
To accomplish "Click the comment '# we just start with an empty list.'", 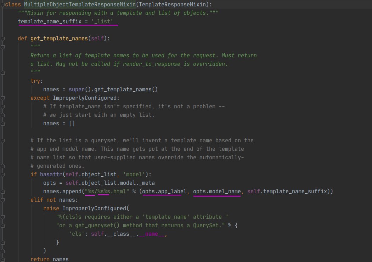I will coord(99,115).
